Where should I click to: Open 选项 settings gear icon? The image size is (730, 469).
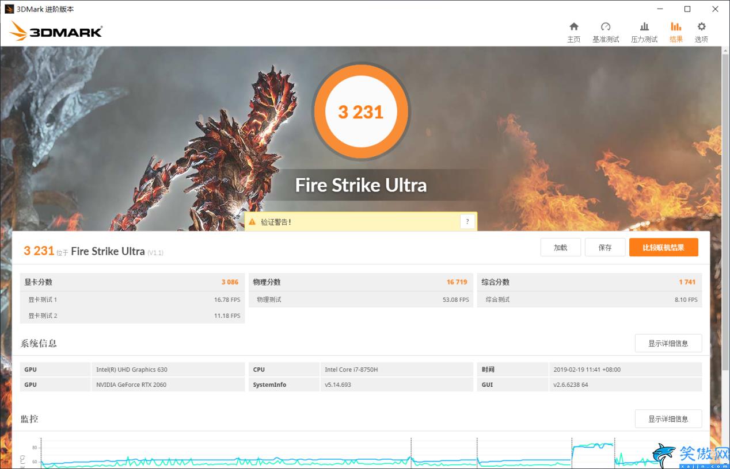coord(701,27)
